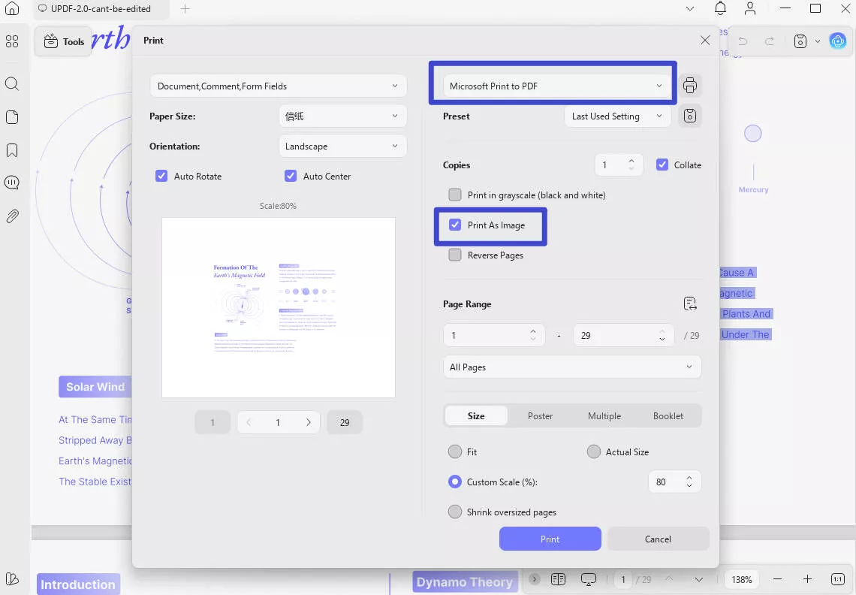
Task: Toggle the Auto Rotate checkbox
Action: [161, 177]
